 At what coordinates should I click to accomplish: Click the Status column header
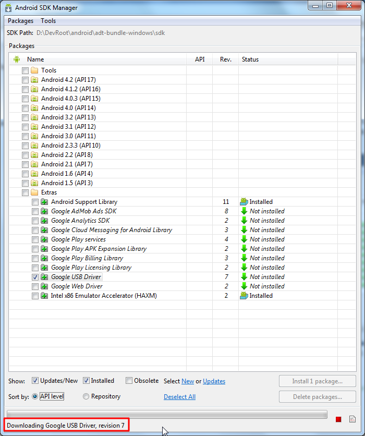pos(288,59)
